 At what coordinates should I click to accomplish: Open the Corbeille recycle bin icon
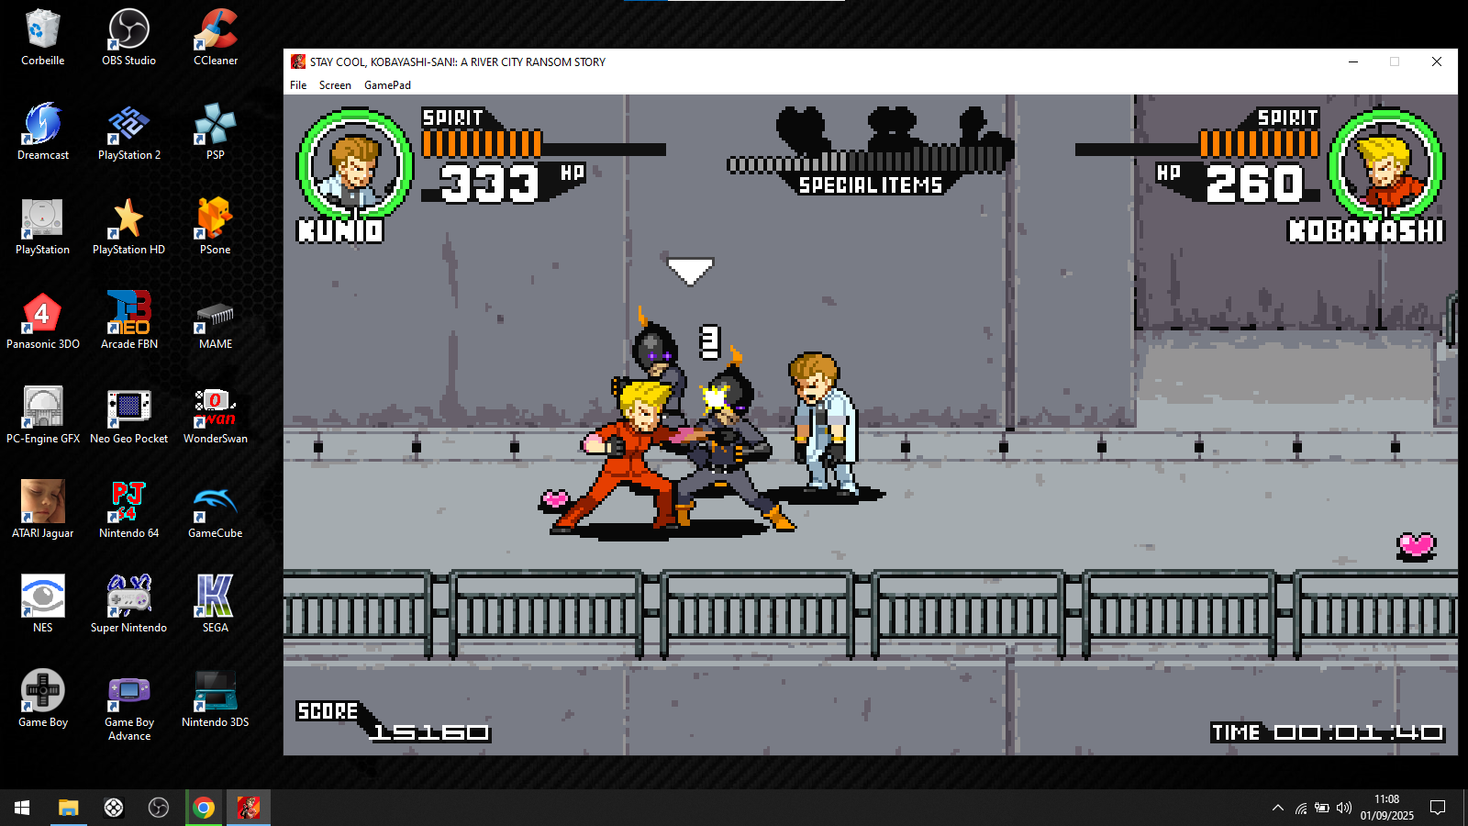pyautogui.click(x=43, y=38)
